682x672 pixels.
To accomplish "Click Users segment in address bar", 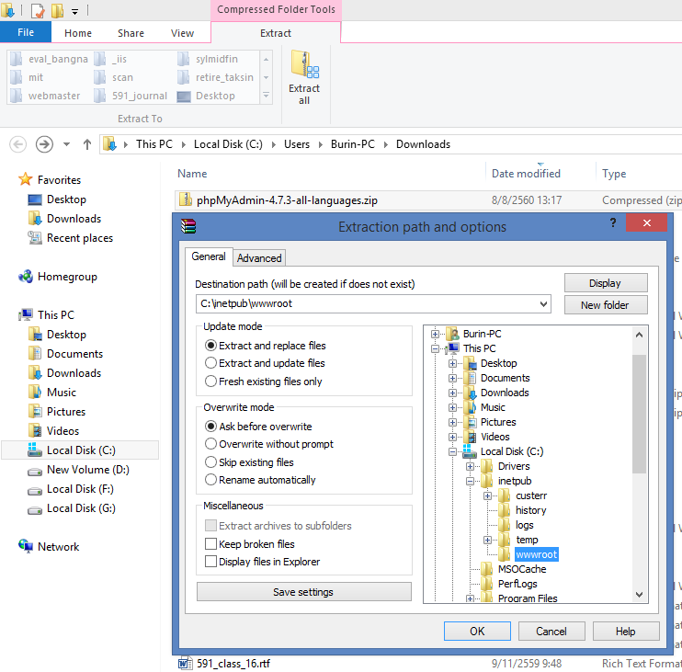I will 297,144.
